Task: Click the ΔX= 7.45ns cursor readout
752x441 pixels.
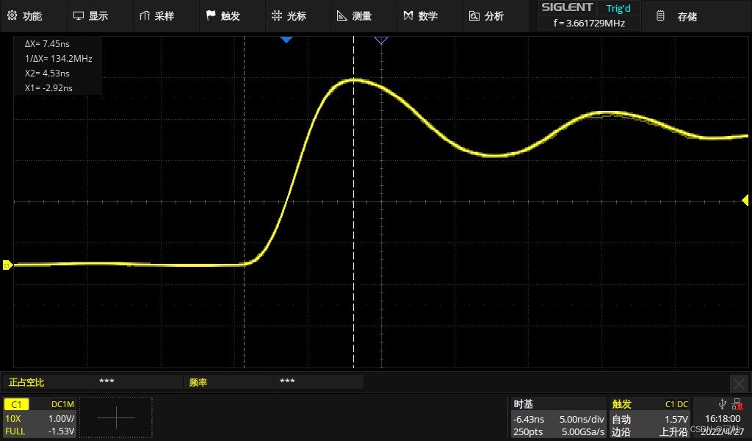Action: [47, 43]
